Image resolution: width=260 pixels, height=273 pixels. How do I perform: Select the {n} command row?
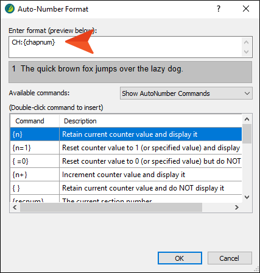(x=126, y=134)
